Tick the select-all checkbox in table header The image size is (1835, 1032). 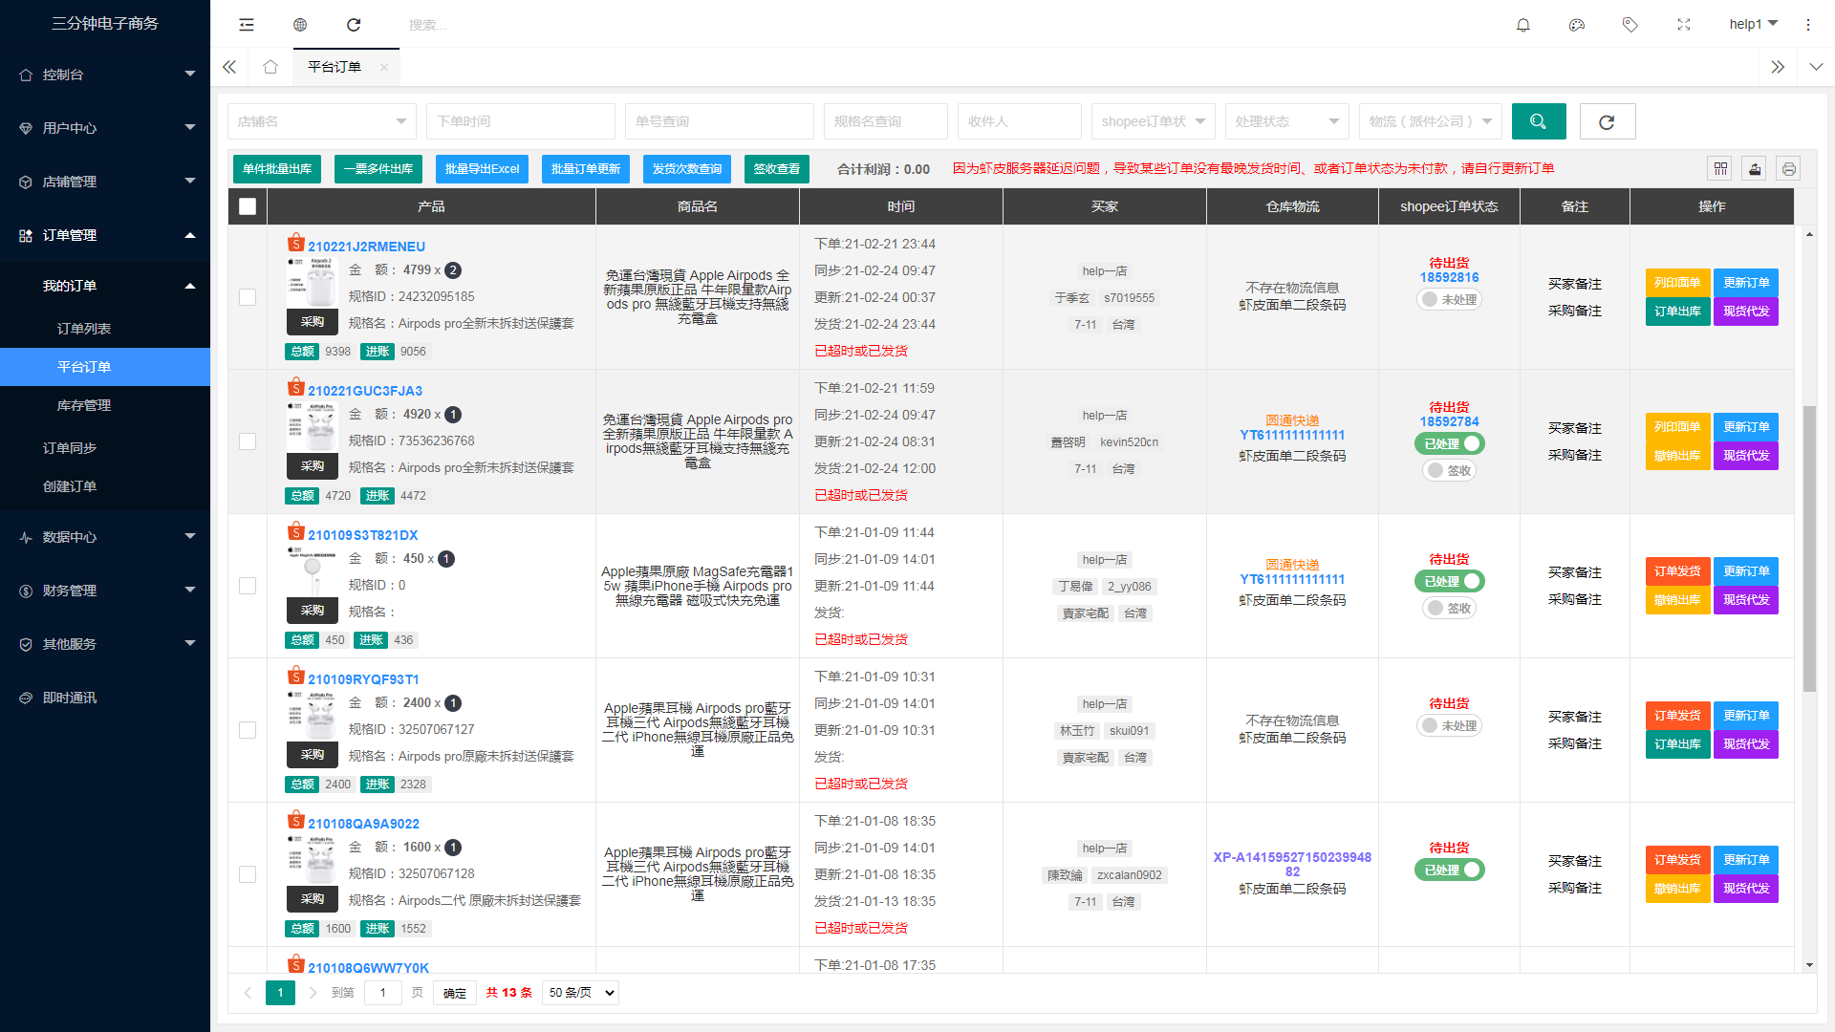pos(248,206)
